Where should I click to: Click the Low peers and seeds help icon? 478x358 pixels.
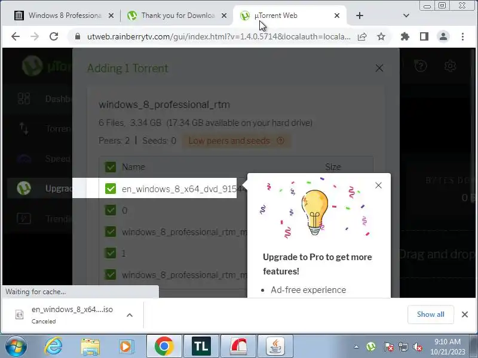click(x=280, y=141)
